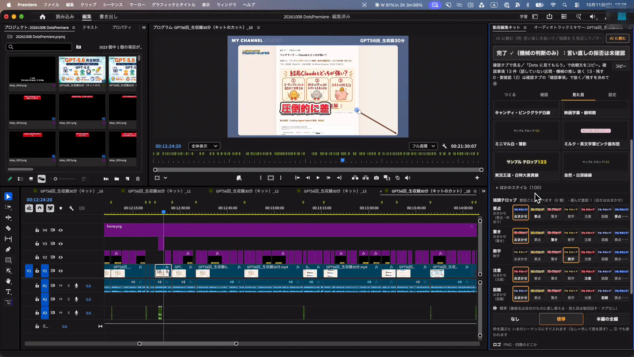Go to Home screen icon
Viewport: 634px width, 357px height.
point(43,17)
